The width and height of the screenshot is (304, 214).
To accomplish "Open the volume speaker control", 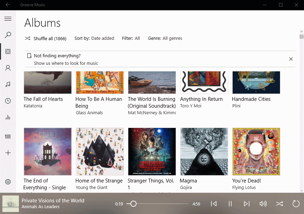I will (263, 204).
